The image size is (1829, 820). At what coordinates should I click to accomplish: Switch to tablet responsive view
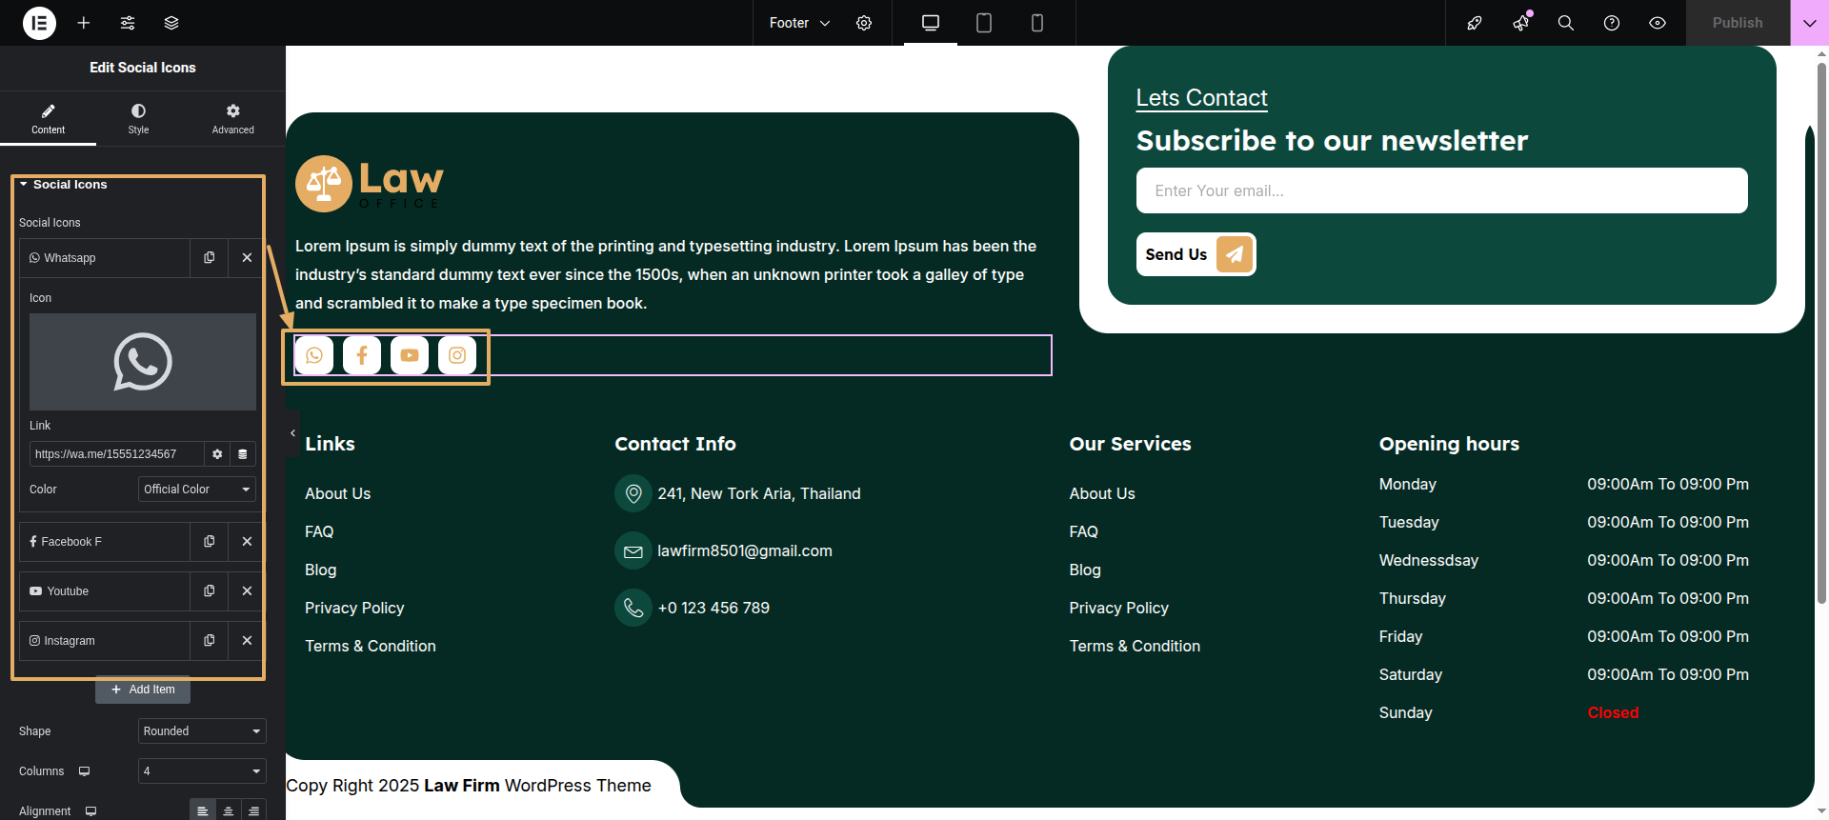984,23
